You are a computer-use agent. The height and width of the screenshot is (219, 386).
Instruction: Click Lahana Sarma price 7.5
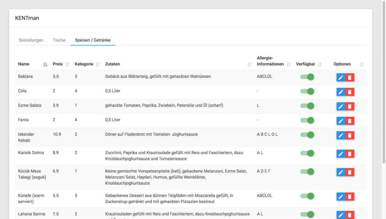(56, 214)
